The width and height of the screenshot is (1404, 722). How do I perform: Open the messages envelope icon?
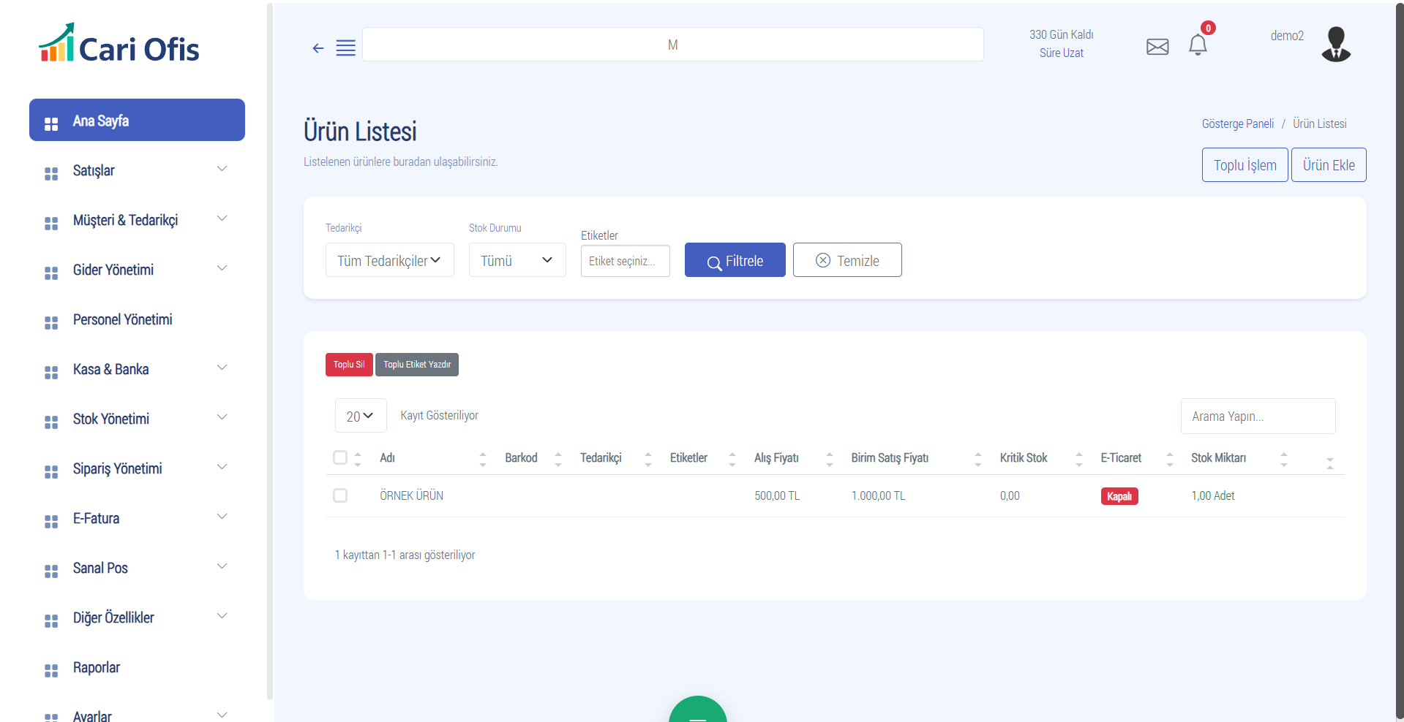tap(1157, 47)
